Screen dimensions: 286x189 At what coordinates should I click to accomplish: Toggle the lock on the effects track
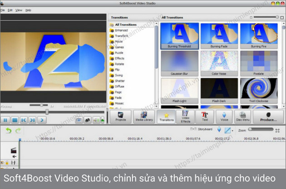[7, 163]
